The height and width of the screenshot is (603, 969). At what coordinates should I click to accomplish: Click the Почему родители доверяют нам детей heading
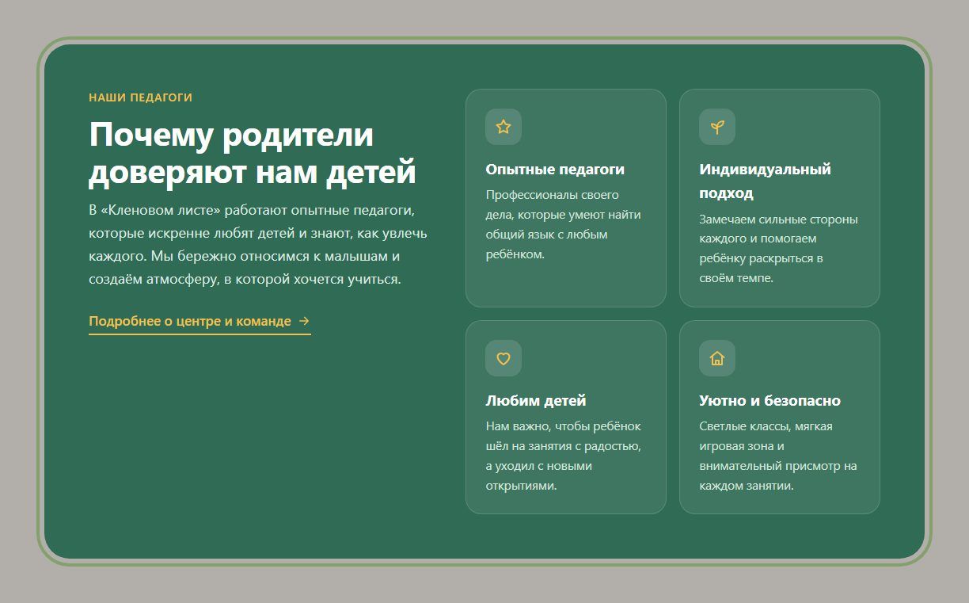click(x=253, y=153)
